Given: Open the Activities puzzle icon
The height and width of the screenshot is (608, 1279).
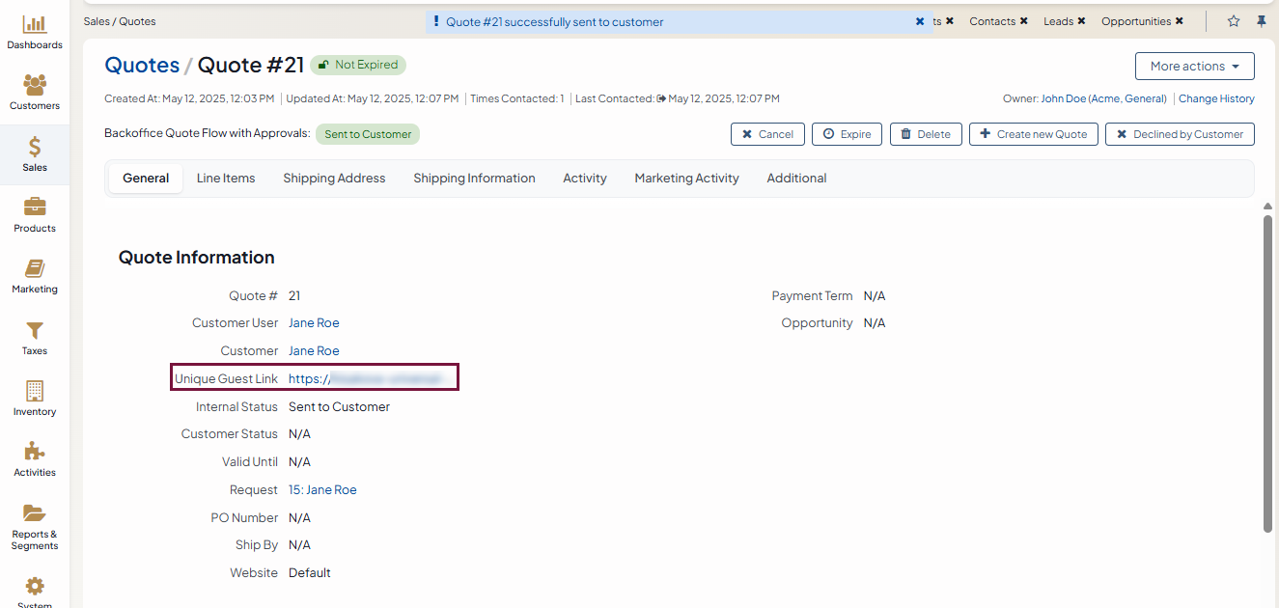Looking at the screenshot, I should tap(35, 452).
